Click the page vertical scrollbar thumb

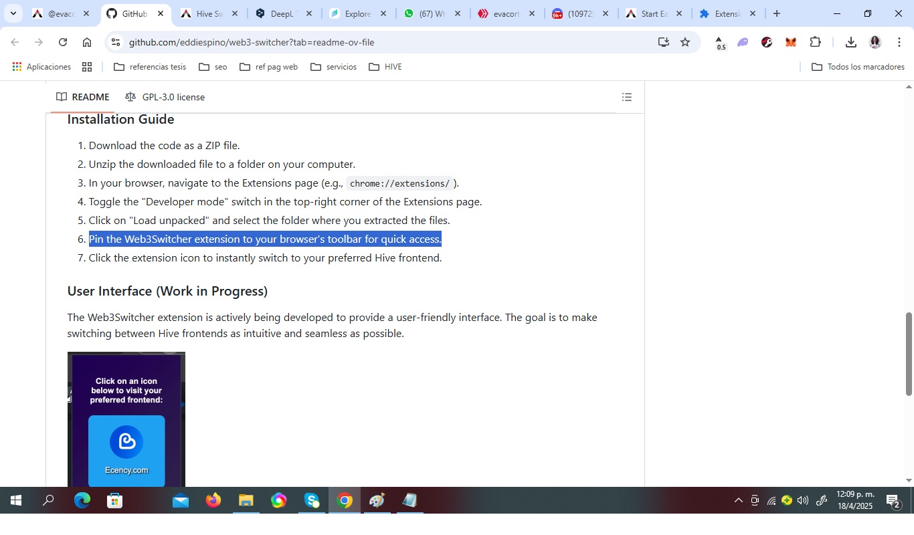click(x=909, y=353)
